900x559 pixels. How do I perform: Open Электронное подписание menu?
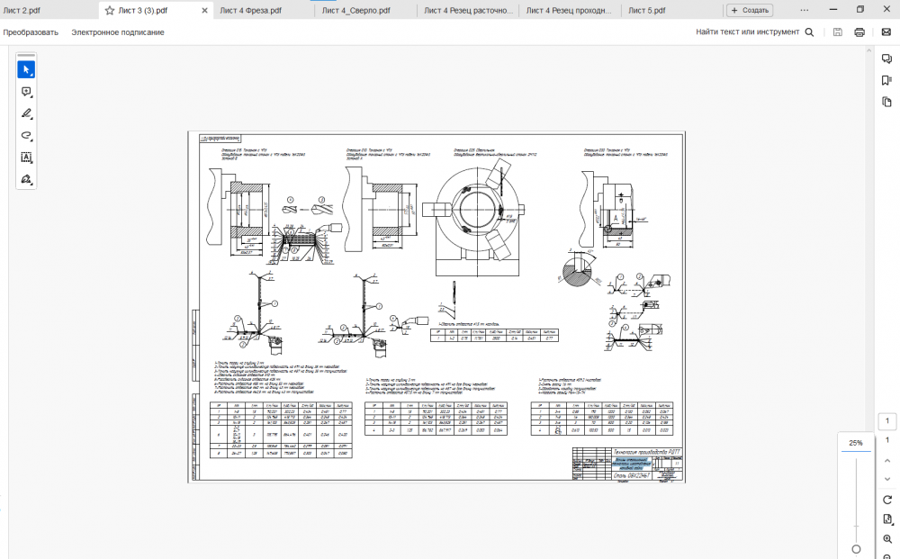click(118, 32)
